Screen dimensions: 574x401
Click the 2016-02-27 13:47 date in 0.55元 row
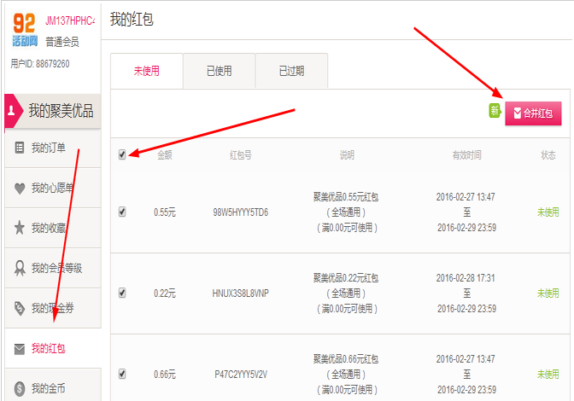point(466,197)
